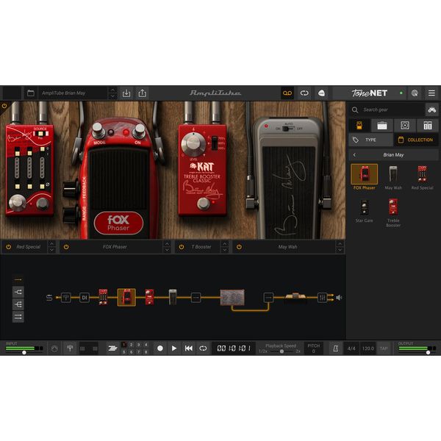Select the cabinet gear category tab
The width and height of the screenshot is (441, 441).
[405, 126]
